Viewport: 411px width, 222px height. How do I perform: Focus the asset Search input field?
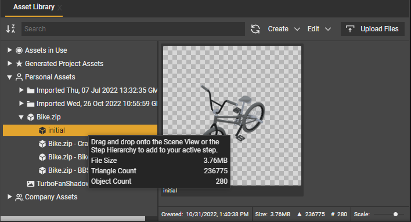click(x=133, y=29)
